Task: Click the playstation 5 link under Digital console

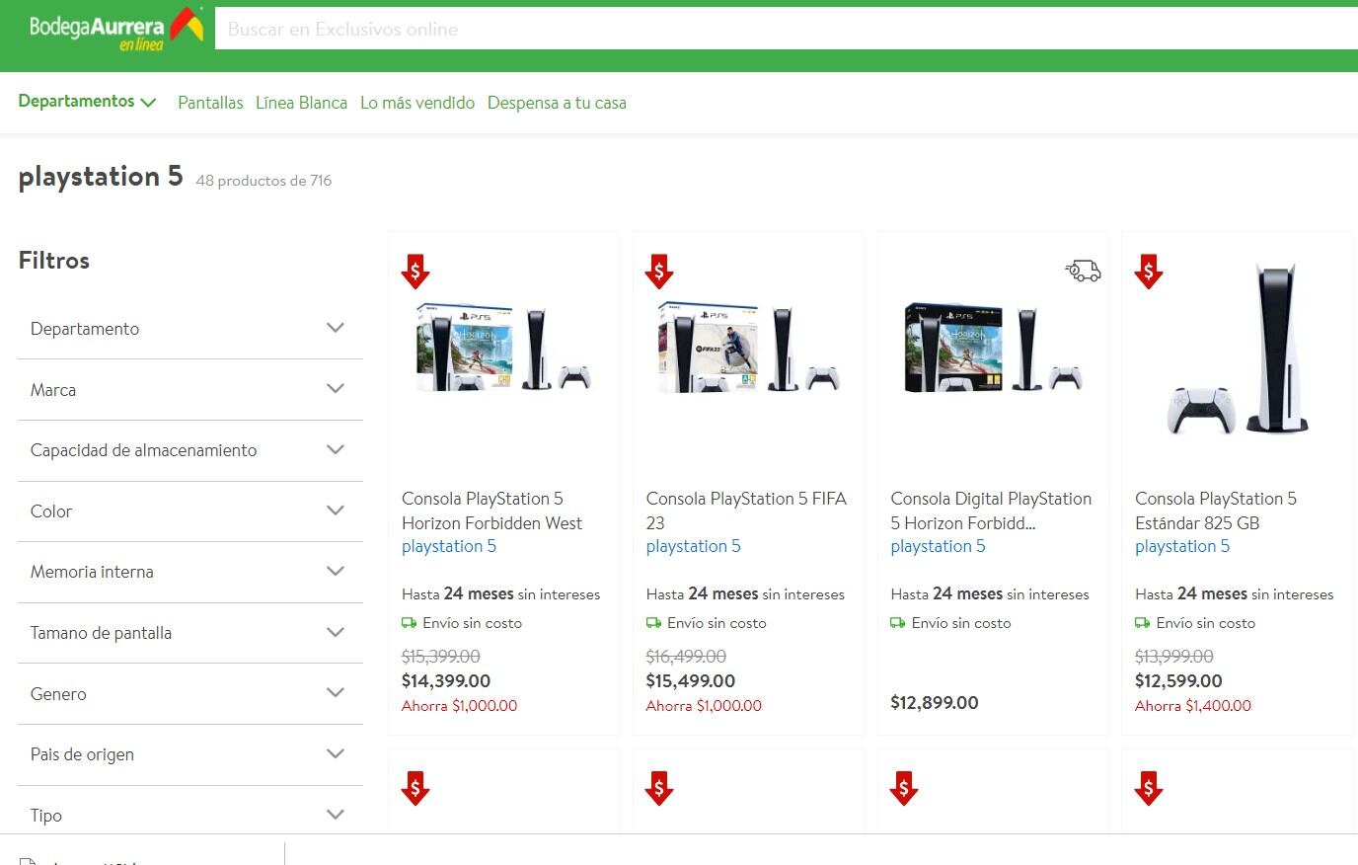Action: pos(938,546)
